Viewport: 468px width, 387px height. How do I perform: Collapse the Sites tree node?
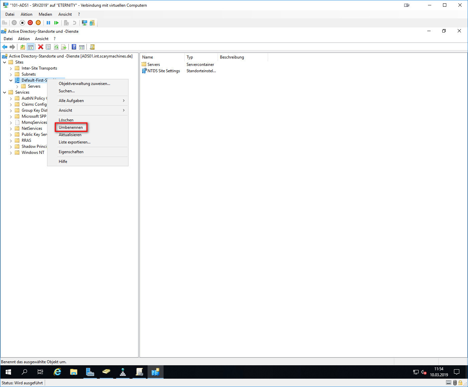4,62
